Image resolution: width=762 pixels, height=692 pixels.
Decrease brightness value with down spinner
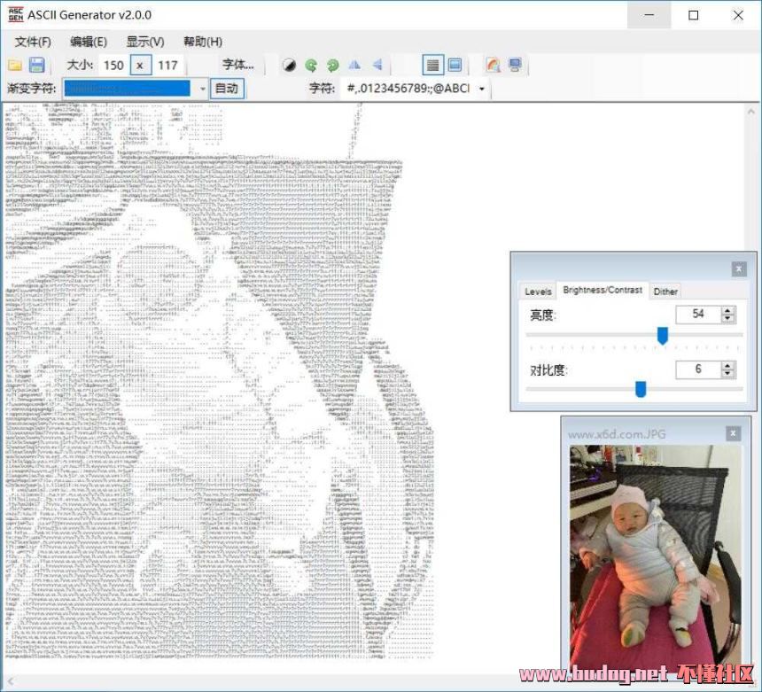[727, 319]
